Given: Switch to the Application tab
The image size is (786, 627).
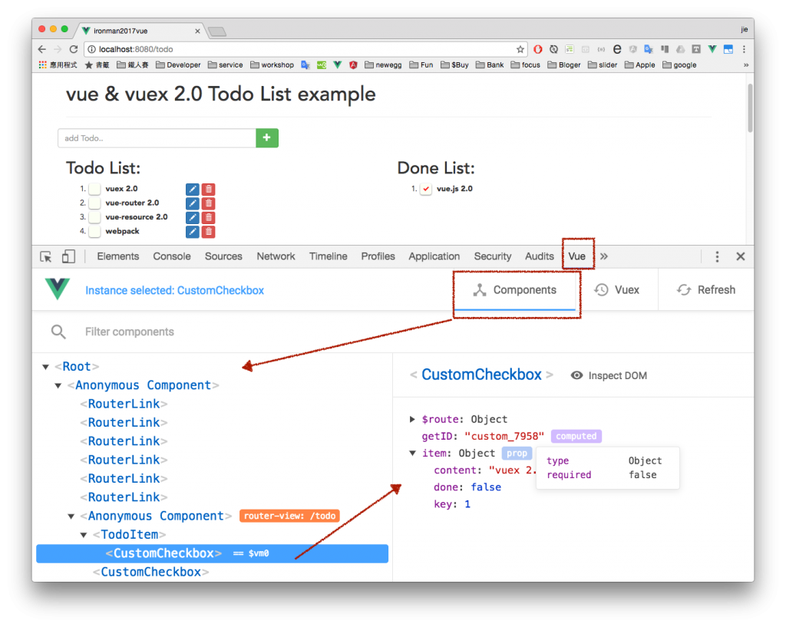Looking at the screenshot, I should point(434,256).
